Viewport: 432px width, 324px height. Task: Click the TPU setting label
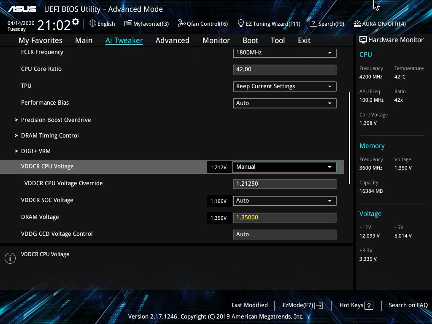(x=26, y=86)
